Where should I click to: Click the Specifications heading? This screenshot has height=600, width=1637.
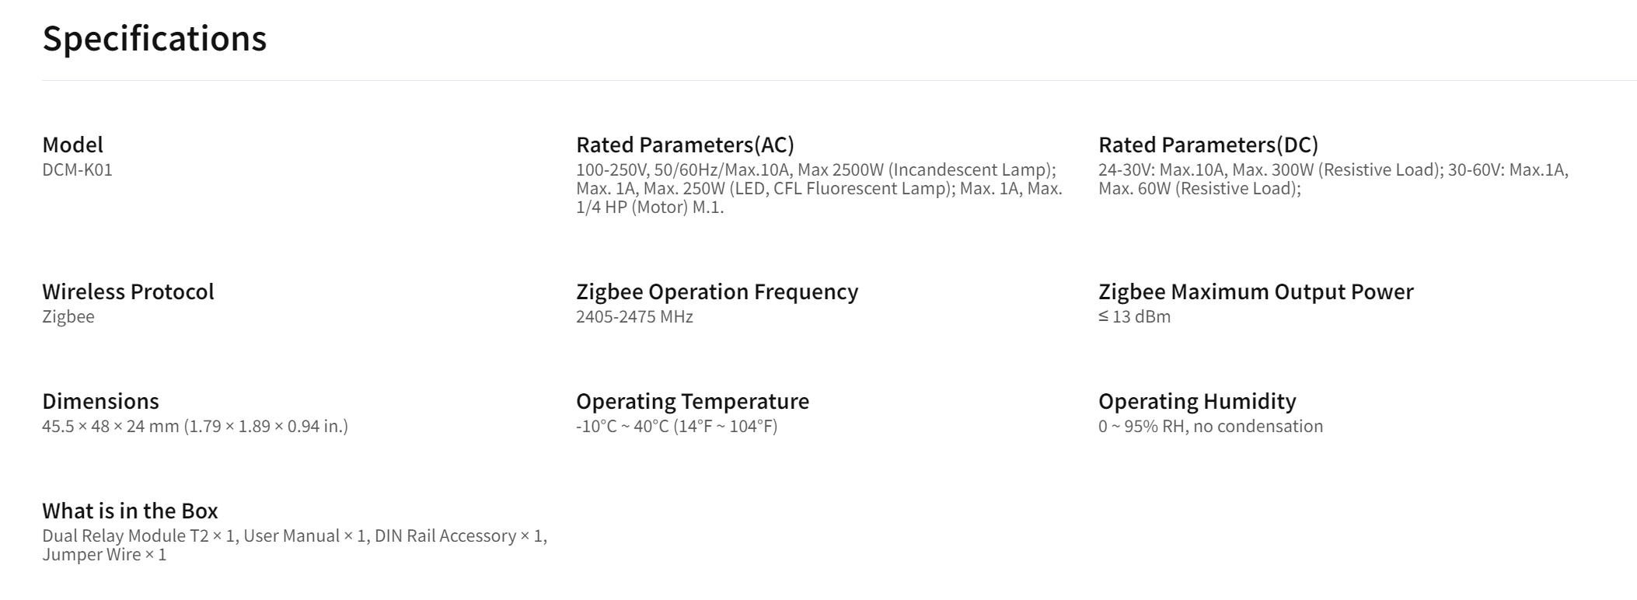[x=154, y=39]
